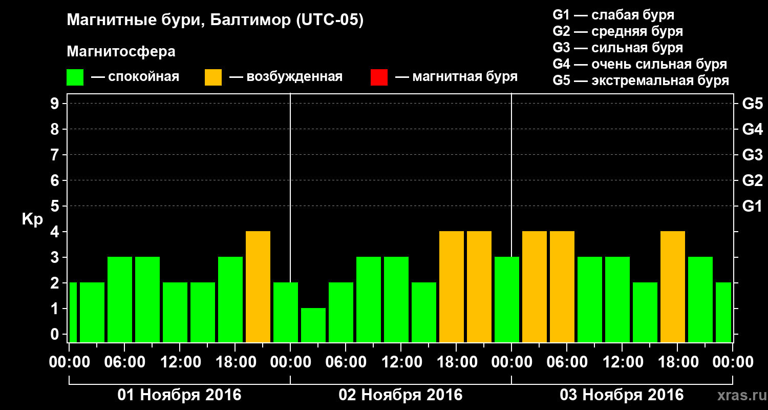The image size is (768, 410).
Task: Select the chart title 'Магнитные бури, Балтимор (UTC-05)'
Action: [215, 20]
